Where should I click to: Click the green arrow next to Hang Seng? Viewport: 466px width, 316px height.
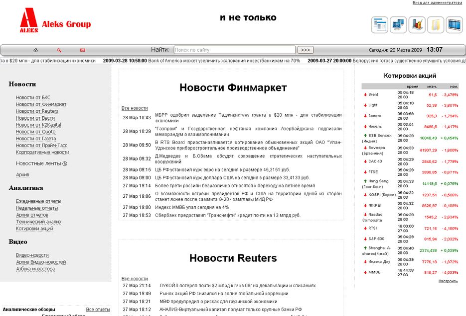[365, 181]
